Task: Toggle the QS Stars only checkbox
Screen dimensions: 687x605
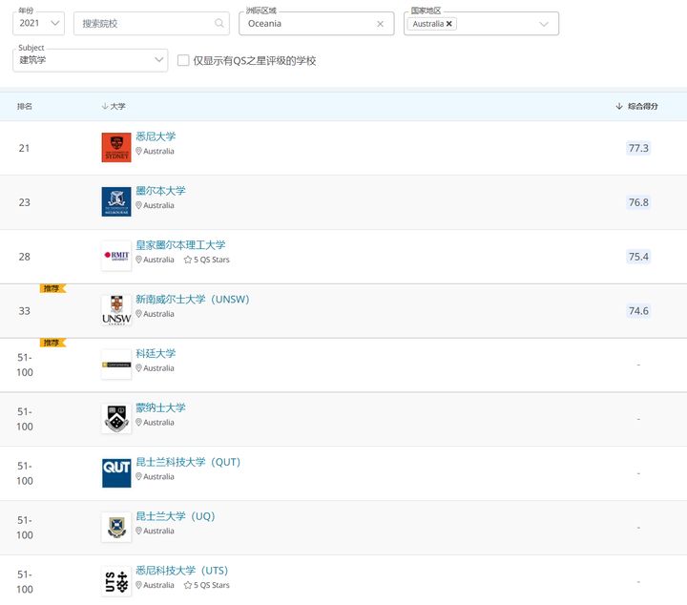Action: pyautogui.click(x=183, y=60)
